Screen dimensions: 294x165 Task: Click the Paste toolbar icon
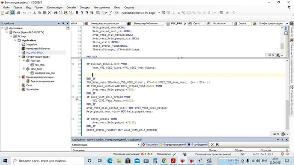point(45,13)
